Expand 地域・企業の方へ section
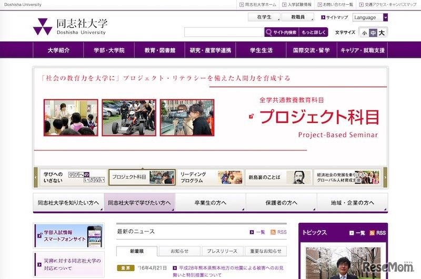The height and width of the screenshot is (279, 421). 352,203
